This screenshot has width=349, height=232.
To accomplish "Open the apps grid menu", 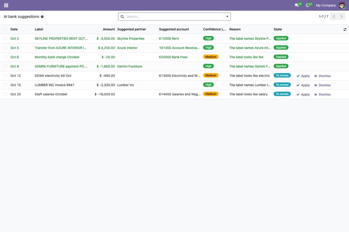I will 6,5.
